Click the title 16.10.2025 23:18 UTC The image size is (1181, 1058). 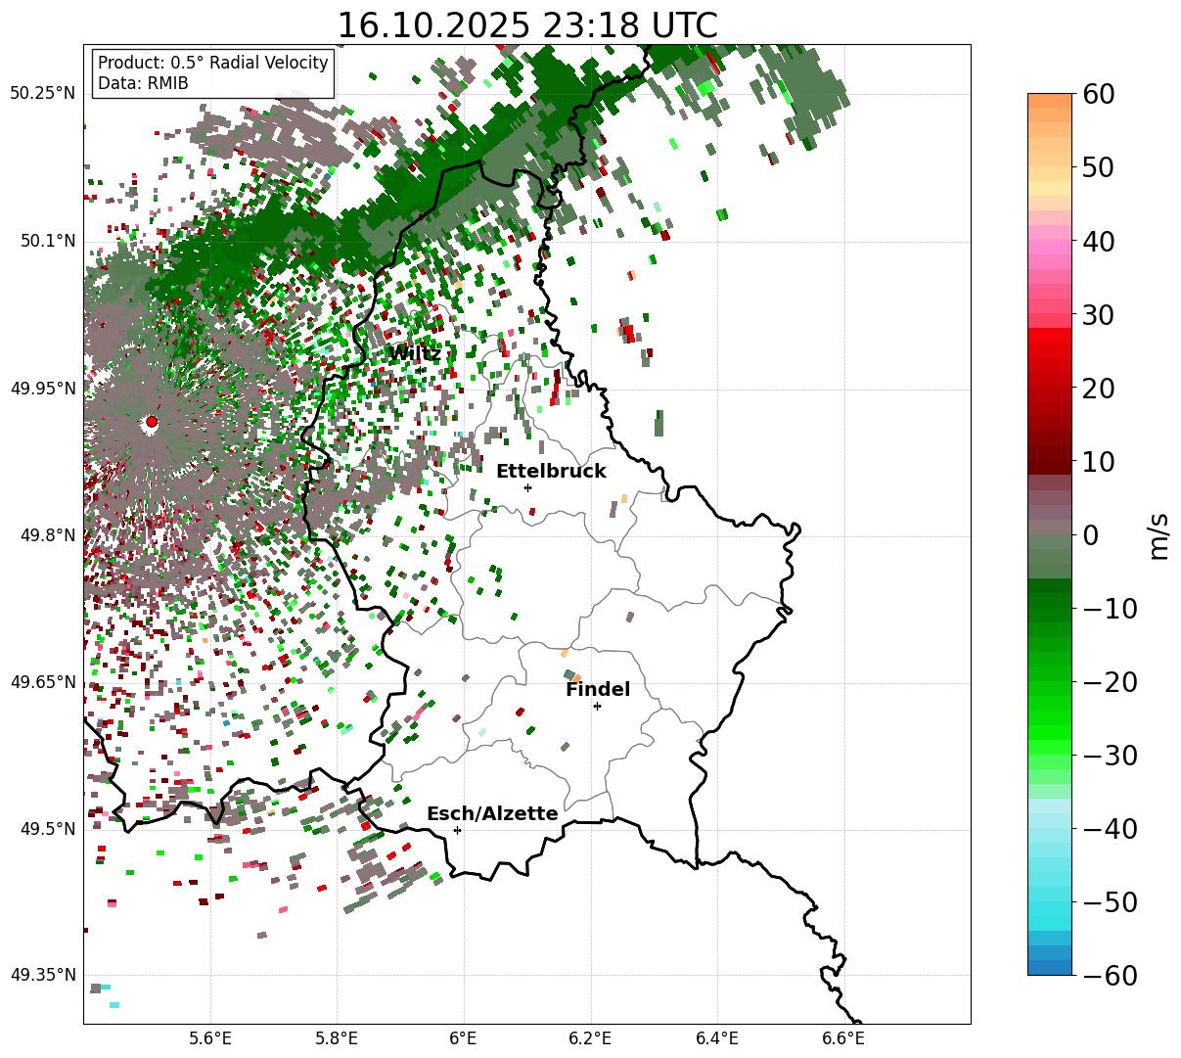526,24
